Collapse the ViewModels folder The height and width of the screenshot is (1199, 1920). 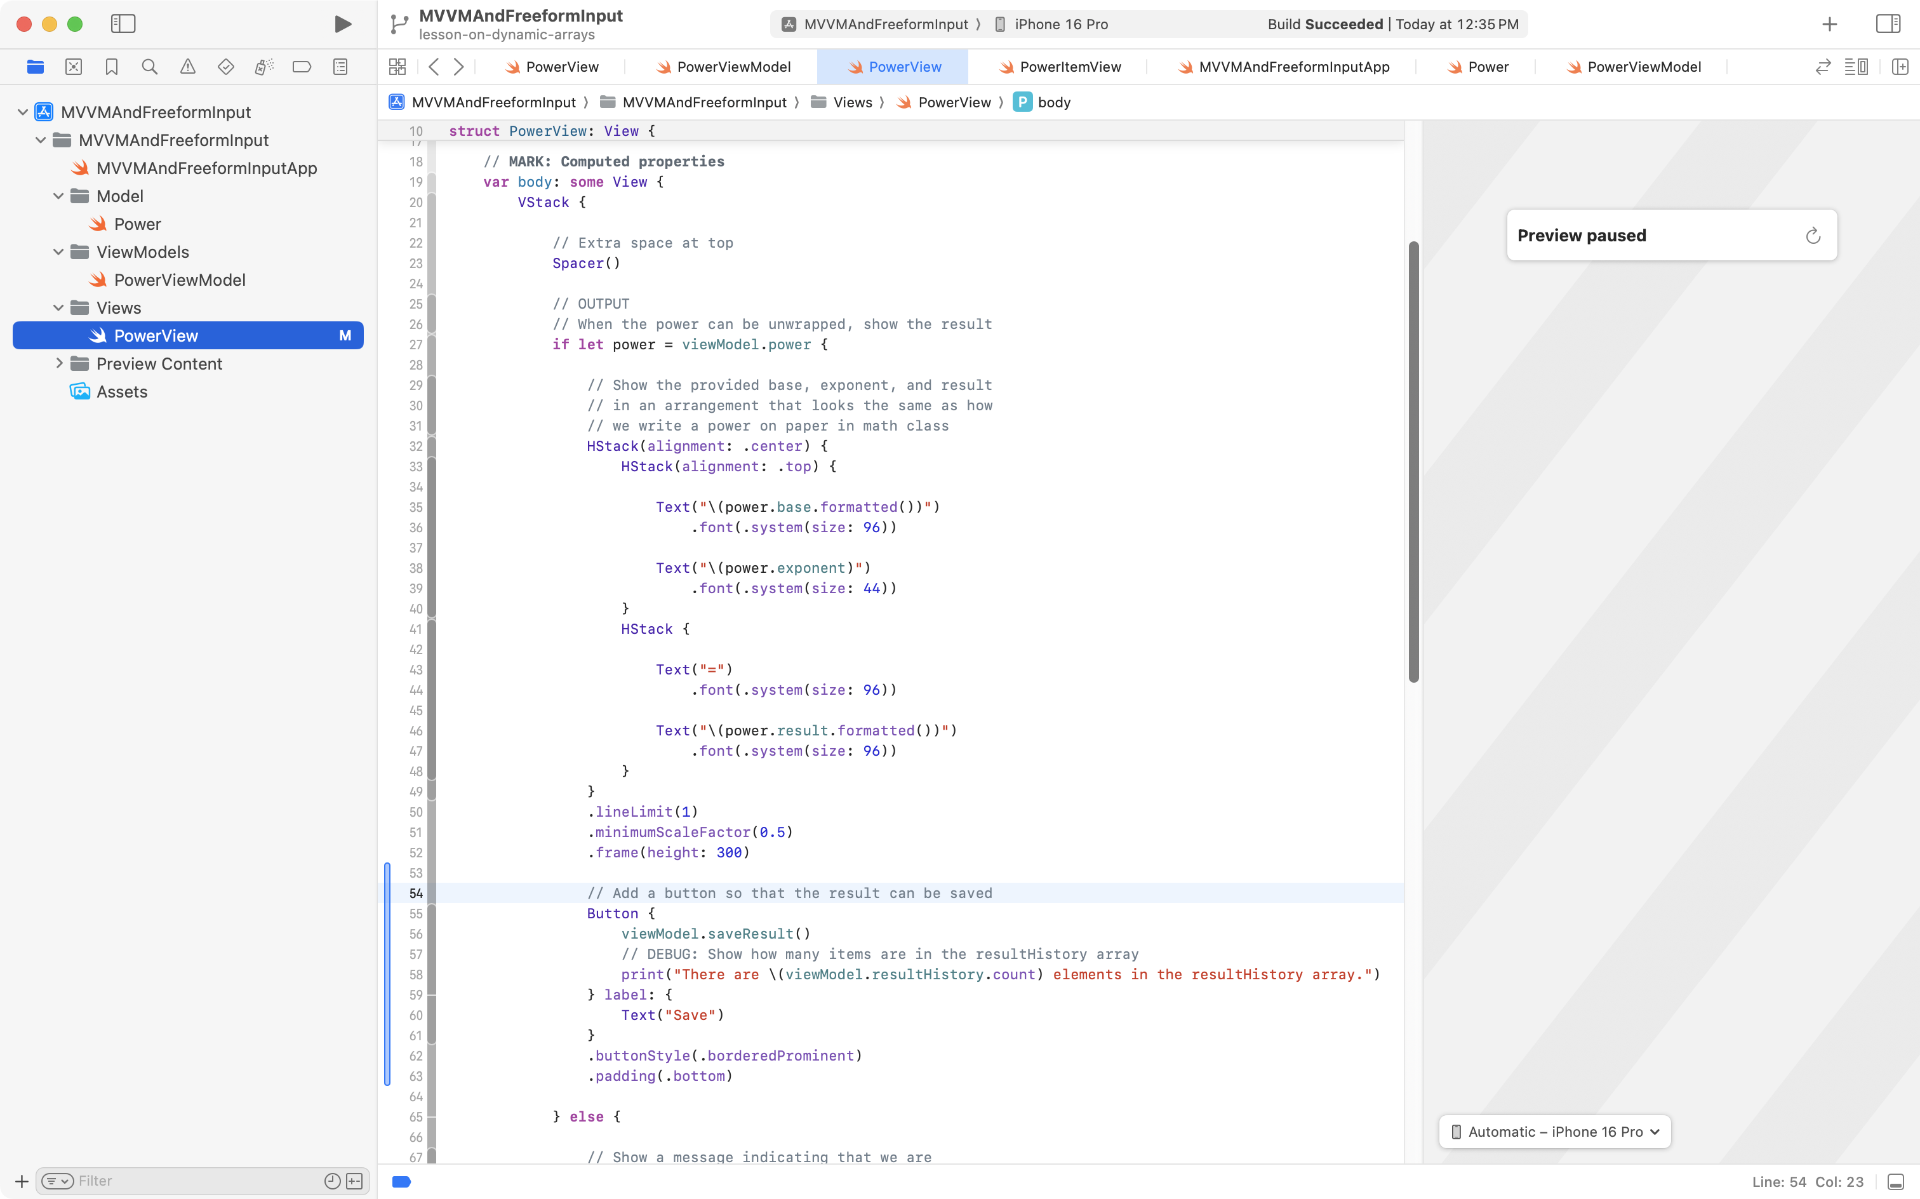pyautogui.click(x=58, y=252)
